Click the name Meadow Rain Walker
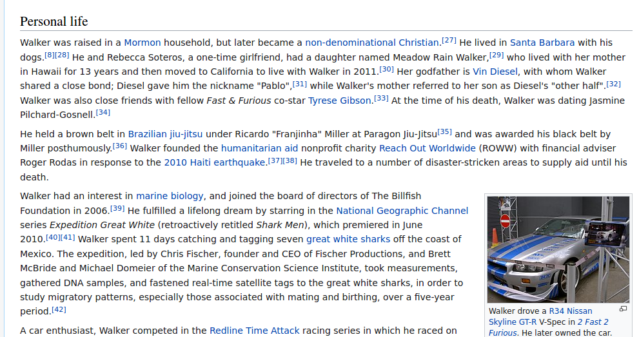This screenshot has height=337, width=639. (440, 57)
